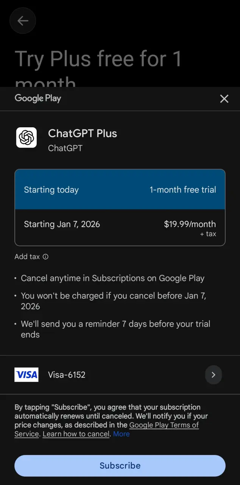Tap the Google Play header logo
Viewport: 240px width, 485px height.
(x=38, y=99)
